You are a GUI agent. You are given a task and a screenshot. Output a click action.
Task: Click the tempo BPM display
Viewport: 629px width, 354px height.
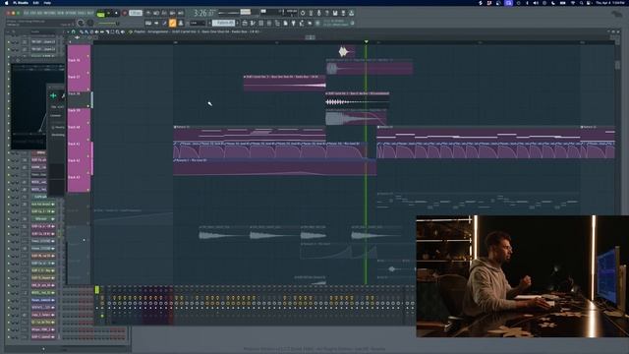click(136, 13)
